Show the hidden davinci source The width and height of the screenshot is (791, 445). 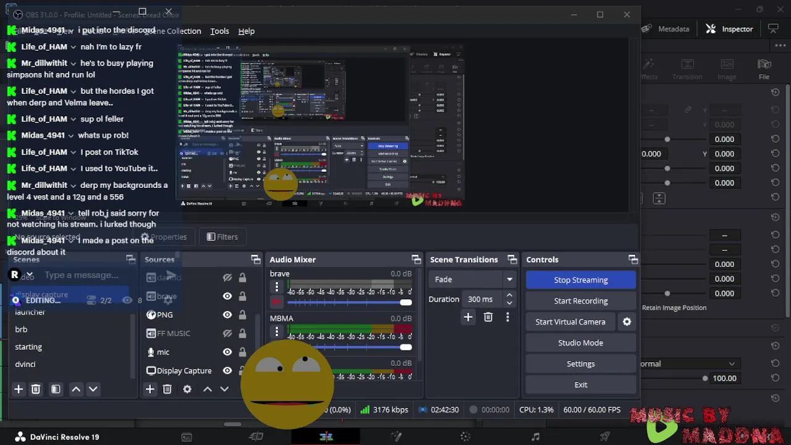(x=227, y=278)
